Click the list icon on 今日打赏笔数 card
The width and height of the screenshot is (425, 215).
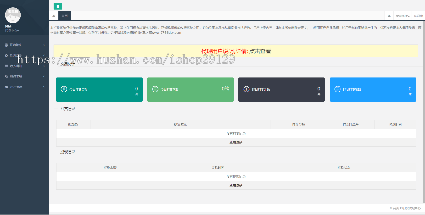pos(155,89)
